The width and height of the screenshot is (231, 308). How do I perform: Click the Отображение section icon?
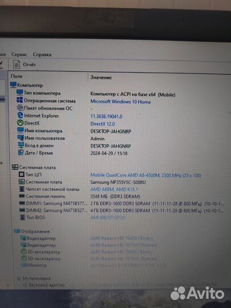17,231
